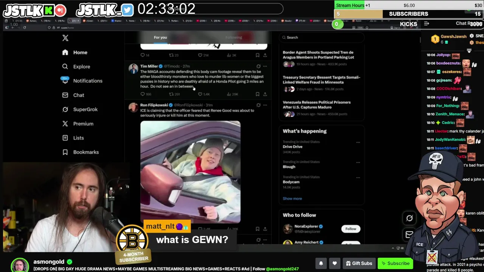Open the X logo home link

click(x=65, y=38)
